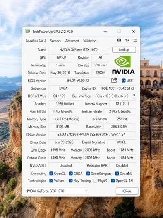Click the BIOS export share icon
This screenshot has height=218, width=163.
114,80
